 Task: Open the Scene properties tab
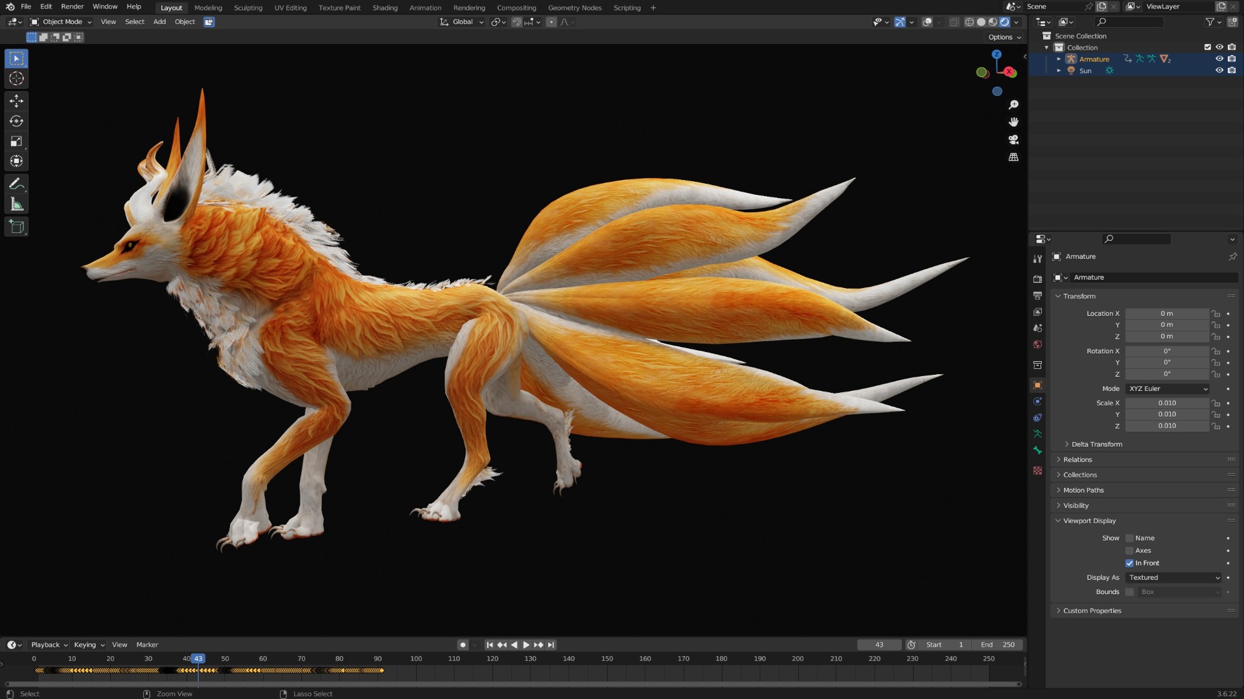coord(1037,328)
